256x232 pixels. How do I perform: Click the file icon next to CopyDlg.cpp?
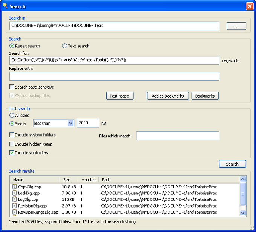point(15,187)
